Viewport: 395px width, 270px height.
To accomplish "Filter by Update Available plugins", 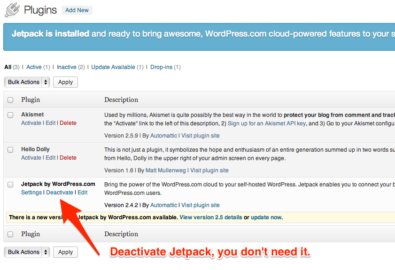I will tap(113, 67).
